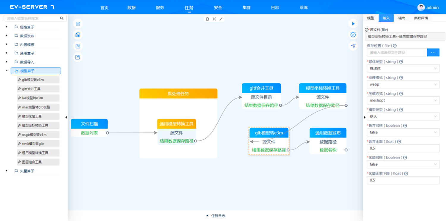The height and width of the screenshot is (221, 446).
Task: Expand the 任务日志 bottom panel
Action: click(x=216, y=216)
